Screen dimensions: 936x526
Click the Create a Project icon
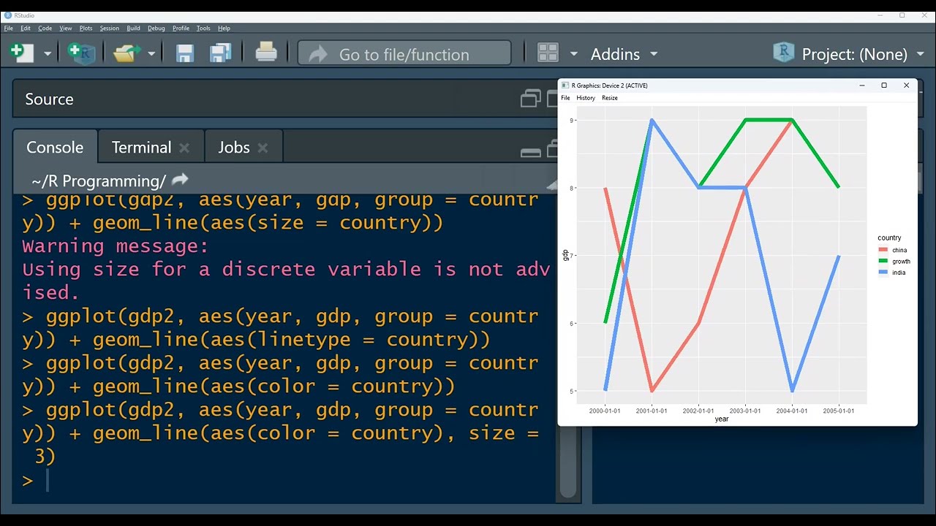[81, 53]
